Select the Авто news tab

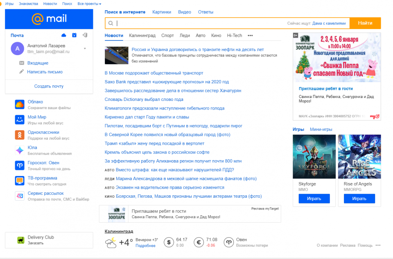201,36
